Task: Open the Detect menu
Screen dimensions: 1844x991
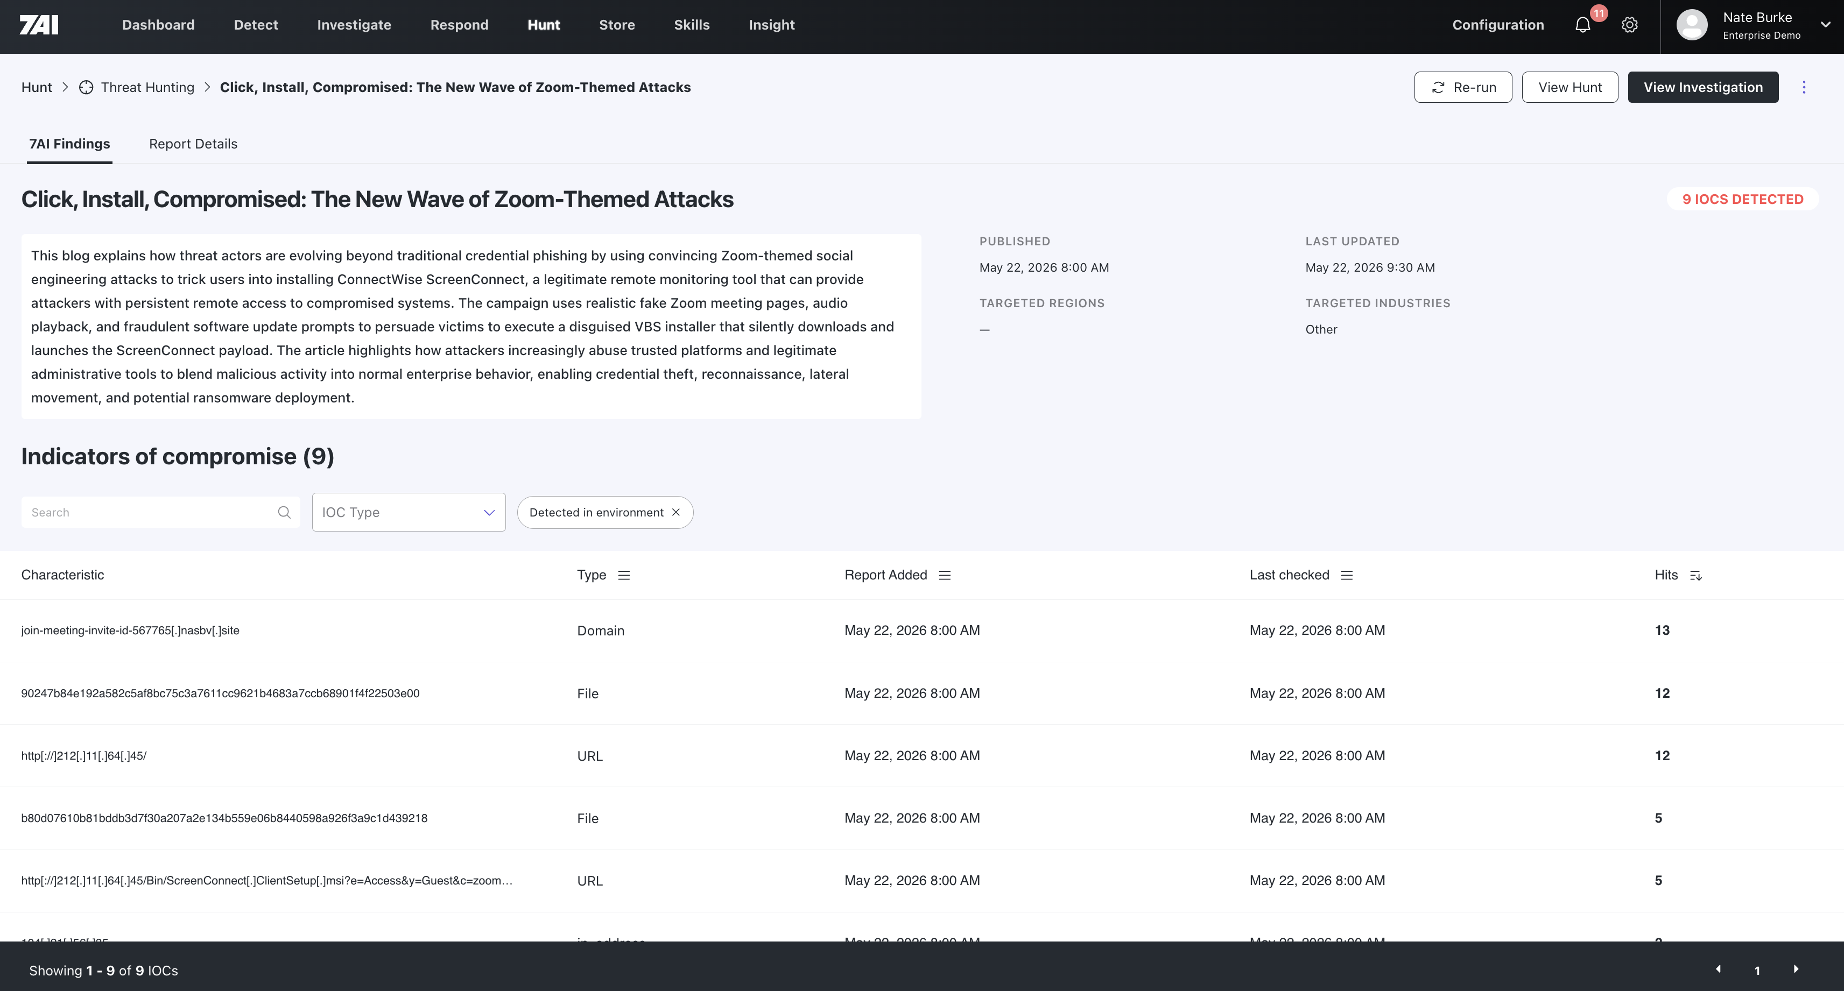Action: (x=256, y=25)
